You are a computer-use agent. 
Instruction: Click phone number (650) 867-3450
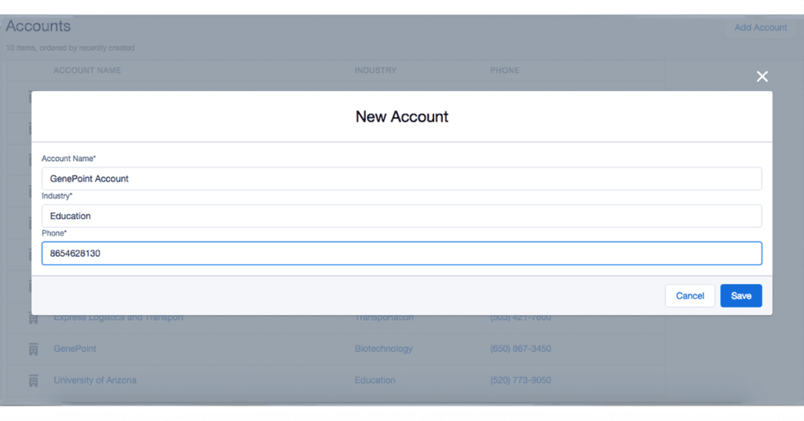521,349
